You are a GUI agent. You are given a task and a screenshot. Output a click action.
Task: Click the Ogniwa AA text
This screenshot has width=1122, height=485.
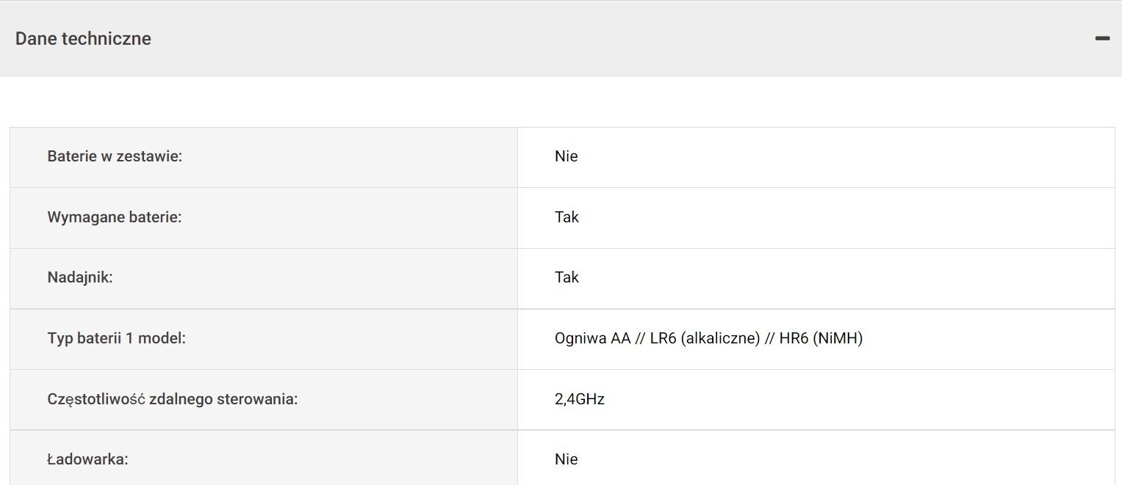593,339
